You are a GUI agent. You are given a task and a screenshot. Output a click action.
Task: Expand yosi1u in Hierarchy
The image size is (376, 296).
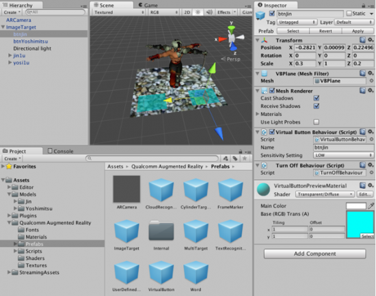tap(10, 63)
